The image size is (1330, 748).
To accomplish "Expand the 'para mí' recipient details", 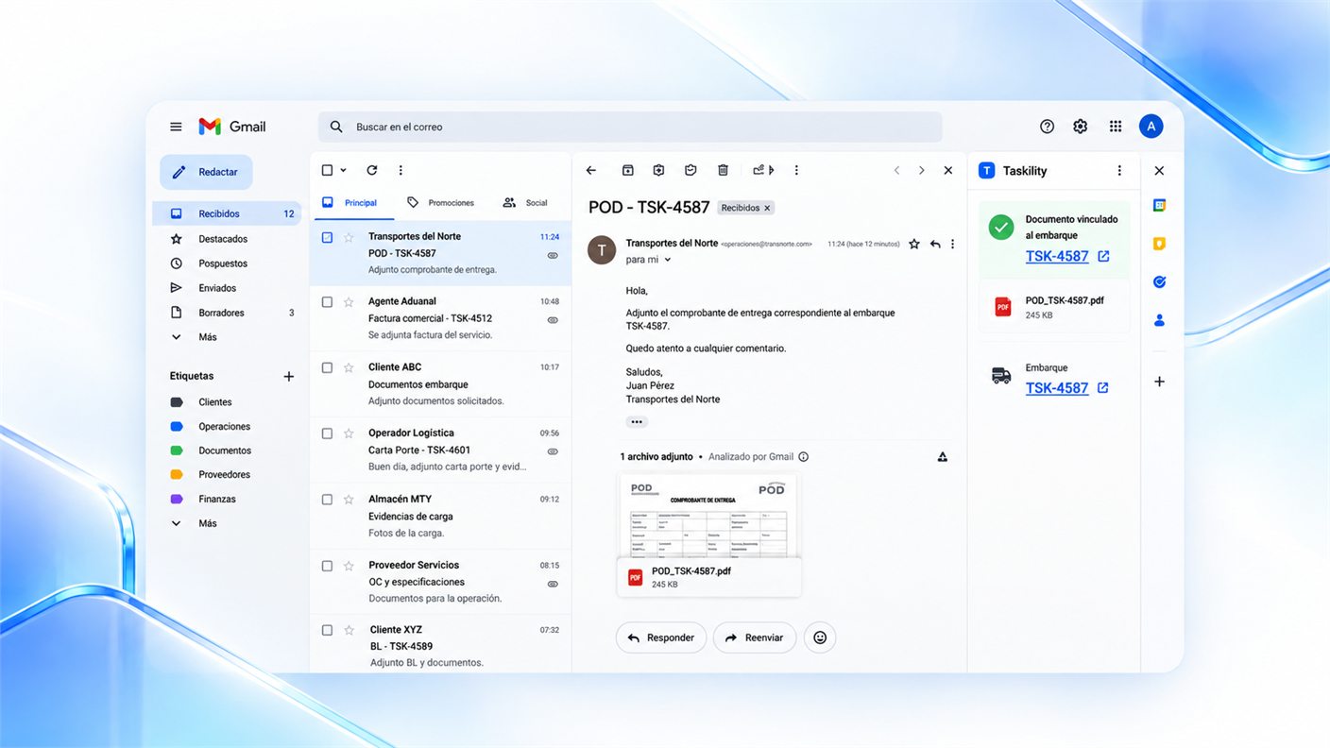I will (x=668, y=260).
